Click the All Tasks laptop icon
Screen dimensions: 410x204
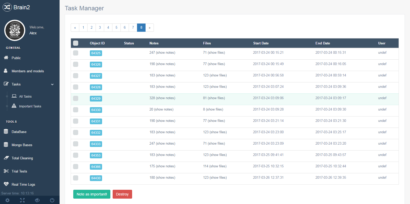coord(14,96)
